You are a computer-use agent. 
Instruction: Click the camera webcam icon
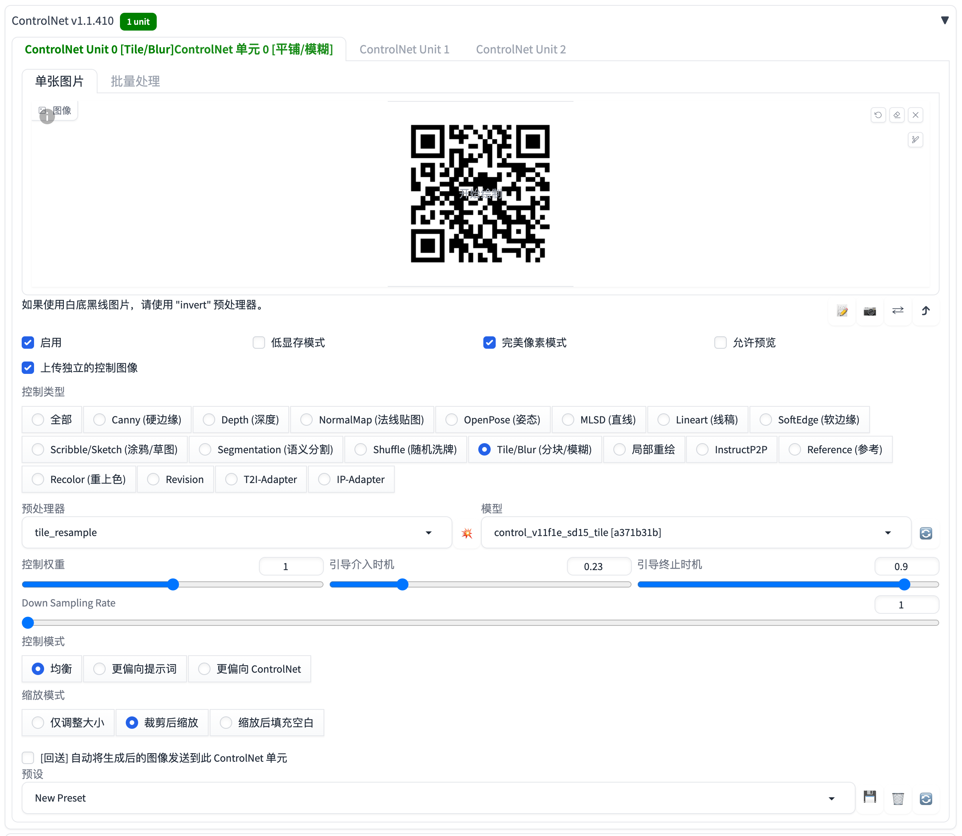(869, 311)
